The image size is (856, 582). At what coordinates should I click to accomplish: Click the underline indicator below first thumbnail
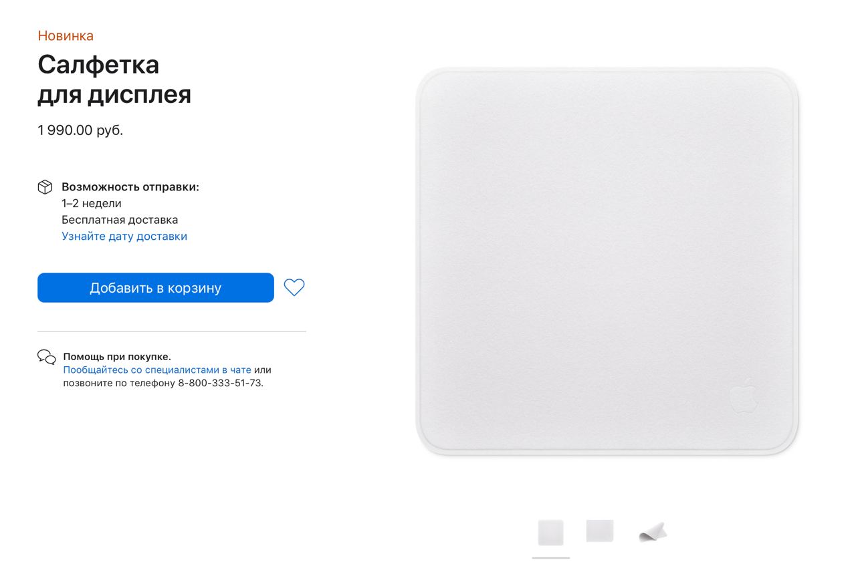[x=551, y=557]
